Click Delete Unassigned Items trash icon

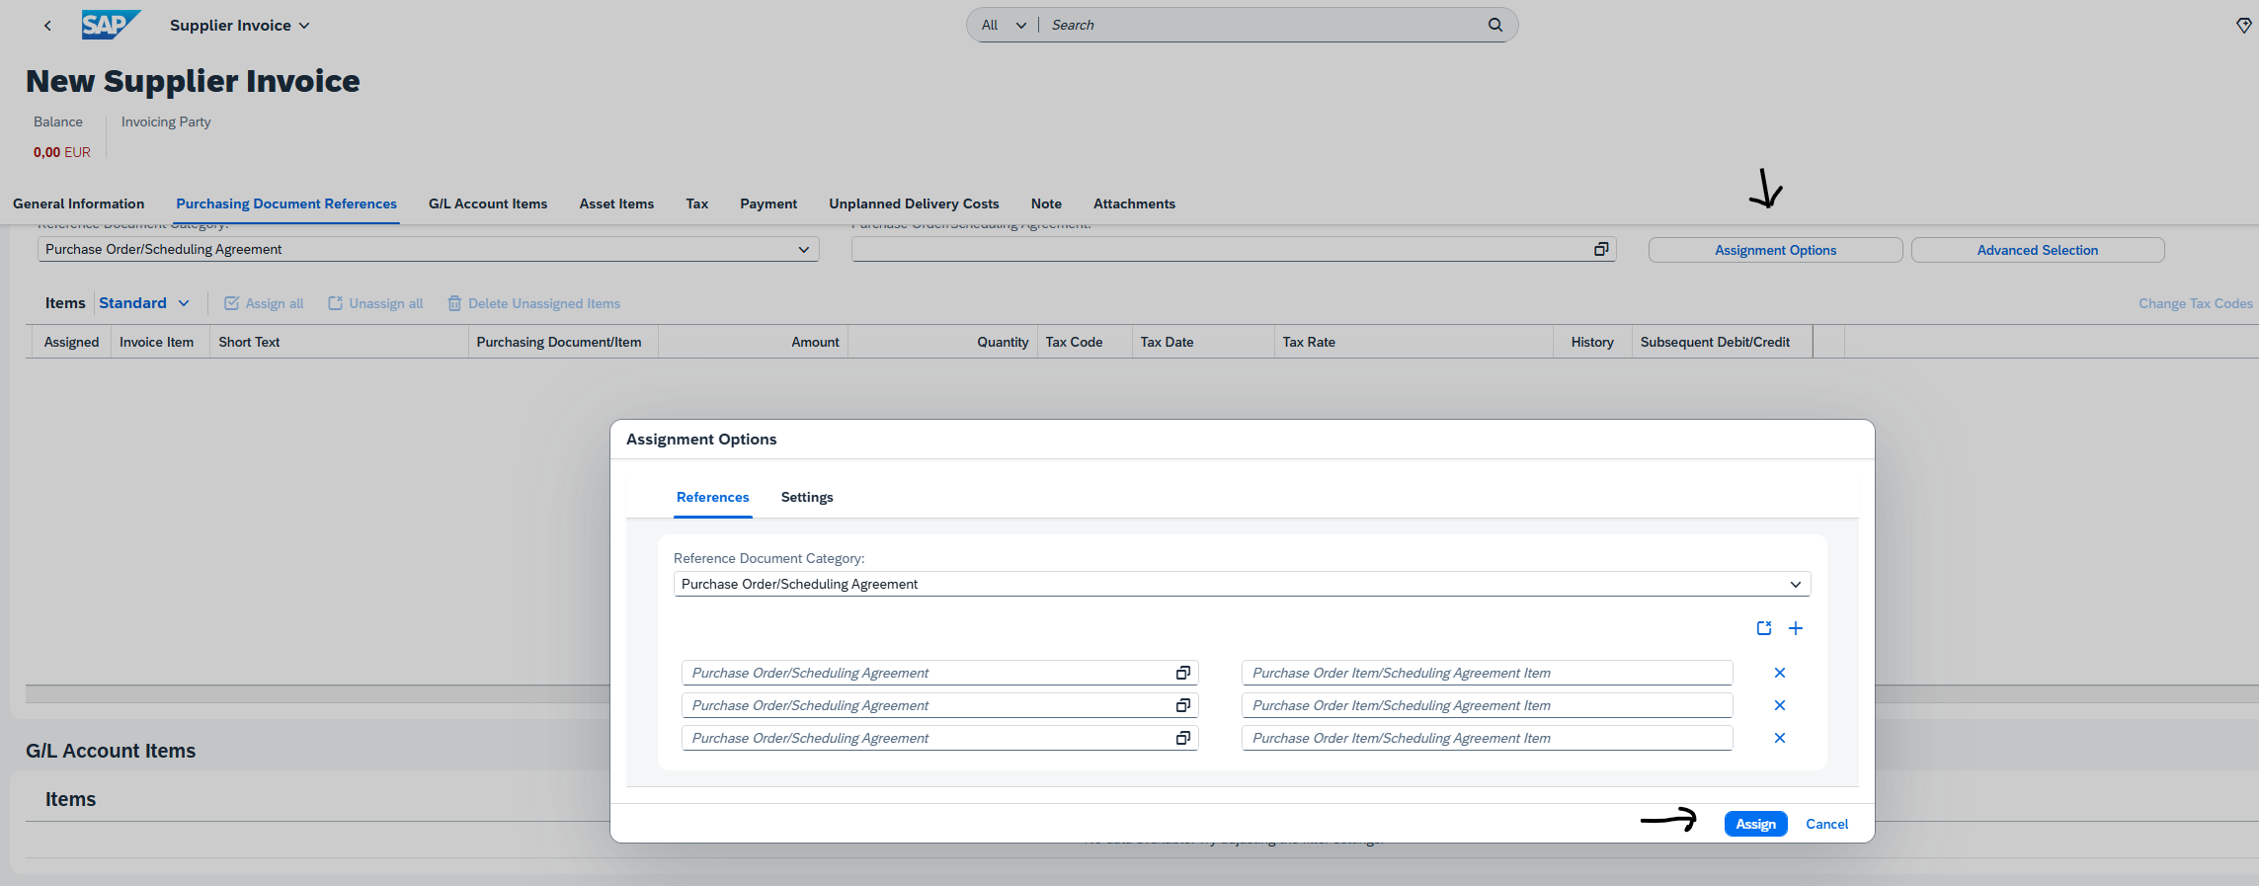pyautogui.click(x=454, y=303)
